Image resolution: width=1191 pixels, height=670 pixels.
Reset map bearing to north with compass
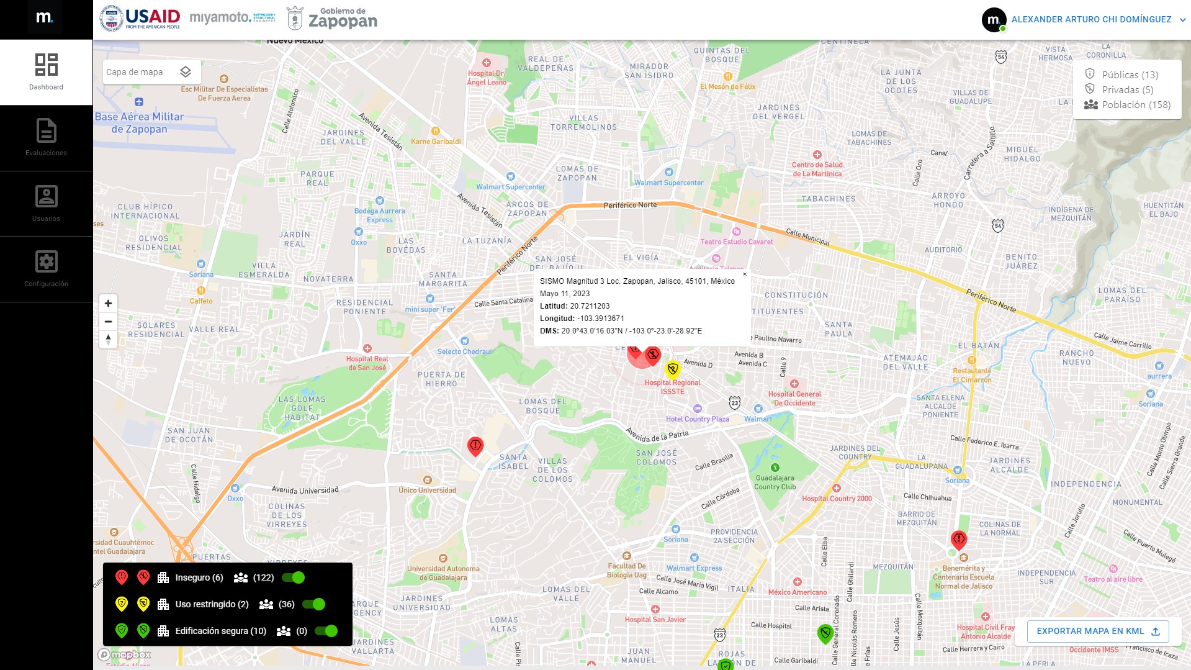(x=108, y=339)
